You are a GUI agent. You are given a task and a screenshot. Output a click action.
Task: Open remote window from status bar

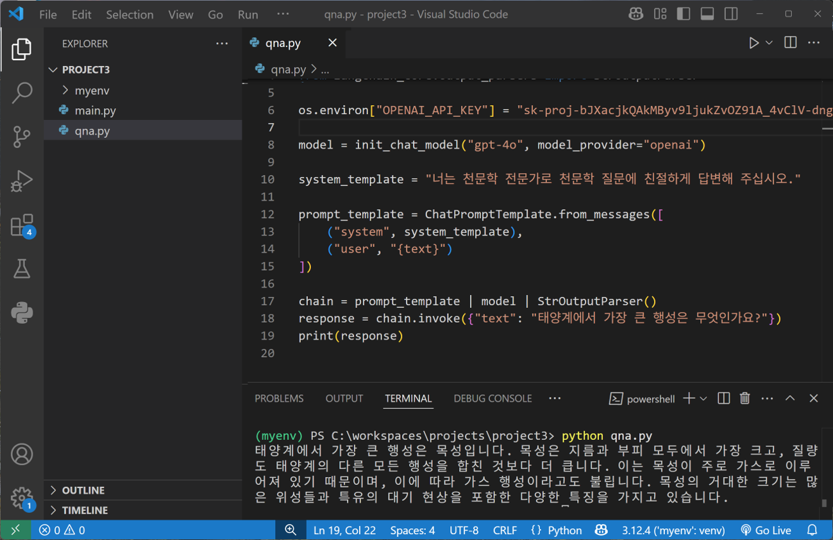(15, 530)
